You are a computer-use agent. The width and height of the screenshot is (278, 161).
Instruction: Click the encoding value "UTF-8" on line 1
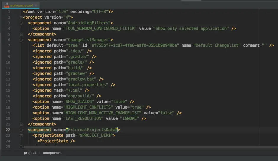100,12
